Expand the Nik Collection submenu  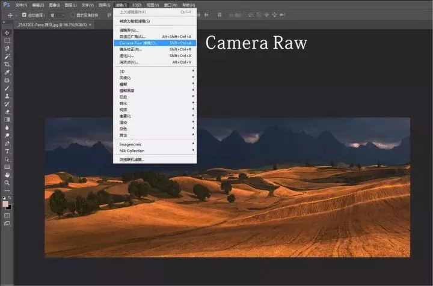click(x=155, y=151)
